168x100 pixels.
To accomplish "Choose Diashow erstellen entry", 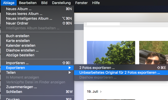I will [x=37, y=51].
